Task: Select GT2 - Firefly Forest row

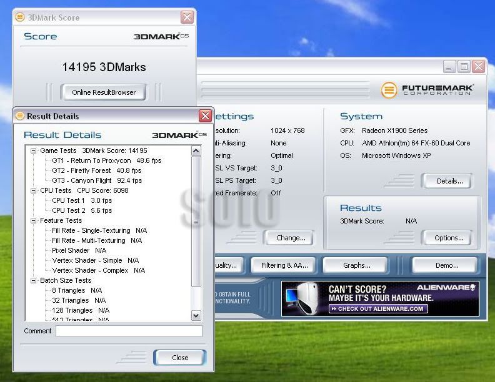Action: pyautogui.click(x=97, y=170)
